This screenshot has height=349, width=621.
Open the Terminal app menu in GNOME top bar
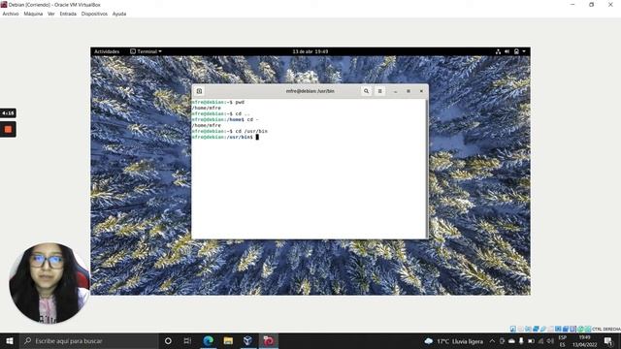(146, 51)
